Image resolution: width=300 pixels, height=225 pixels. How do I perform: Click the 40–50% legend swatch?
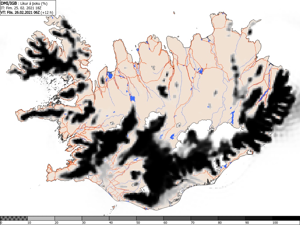point(123,218)
